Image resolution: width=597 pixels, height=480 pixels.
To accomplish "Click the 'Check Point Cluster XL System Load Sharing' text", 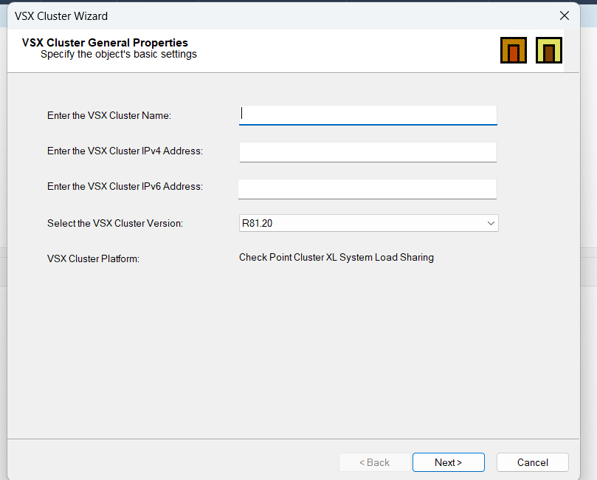I will click(337, 258).
